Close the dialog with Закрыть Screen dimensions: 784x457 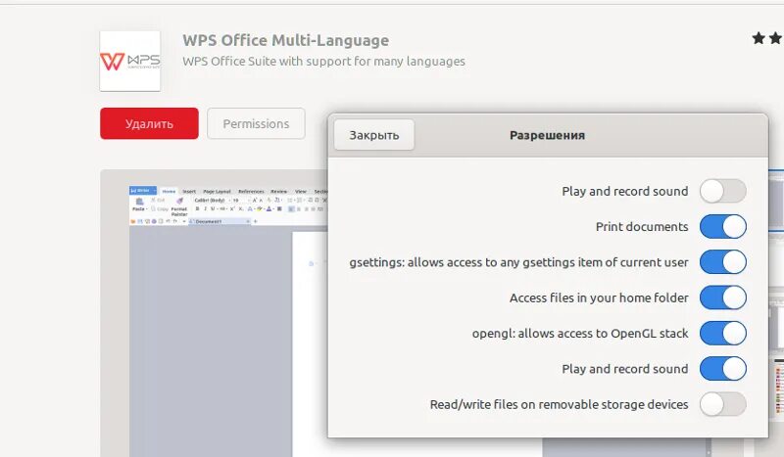[374, 135]
